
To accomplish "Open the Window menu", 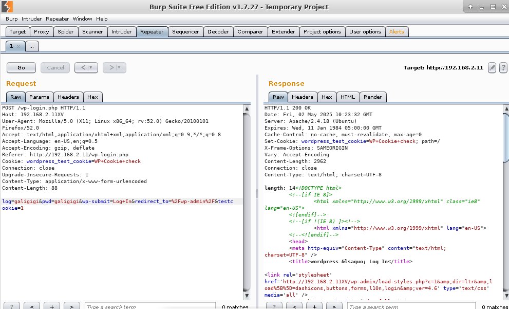I will [83, 19].
